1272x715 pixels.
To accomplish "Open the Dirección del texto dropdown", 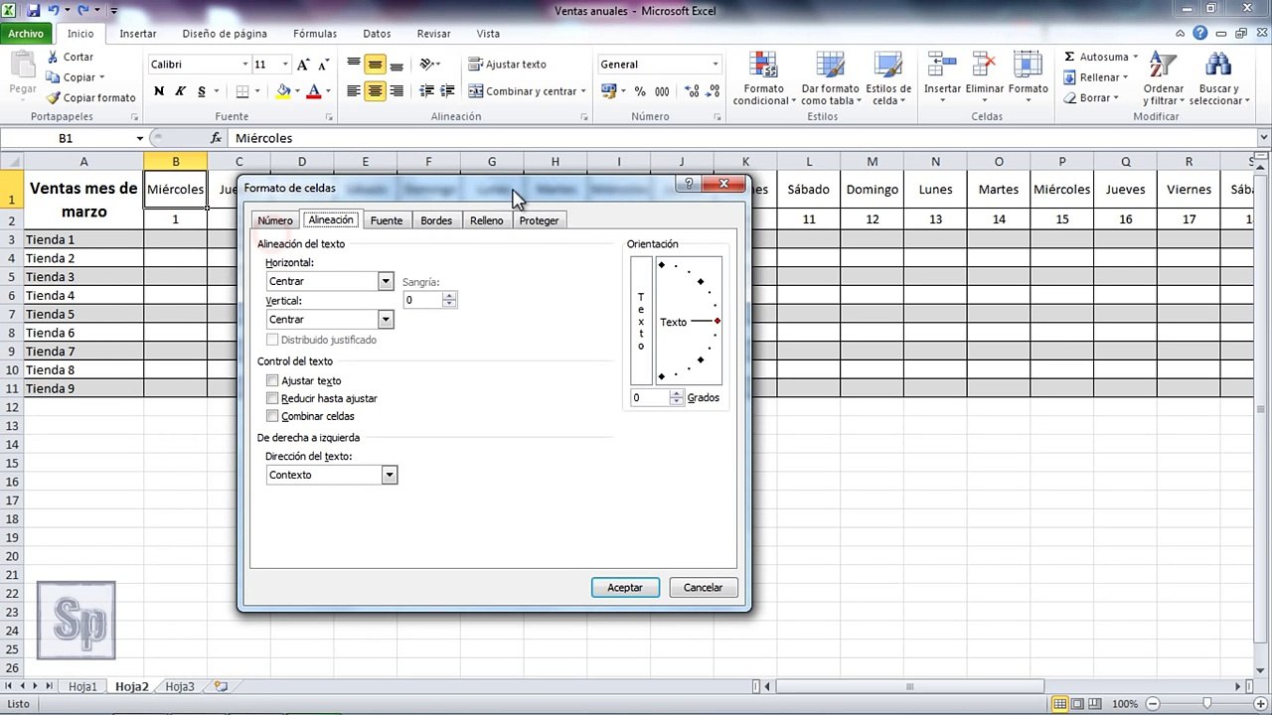I will click(390, 475).
